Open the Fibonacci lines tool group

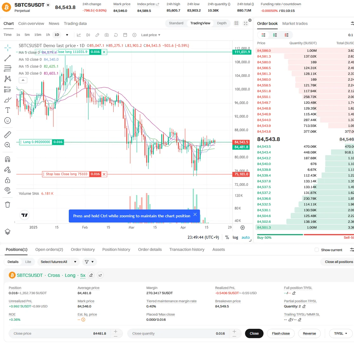coord(7,68)
